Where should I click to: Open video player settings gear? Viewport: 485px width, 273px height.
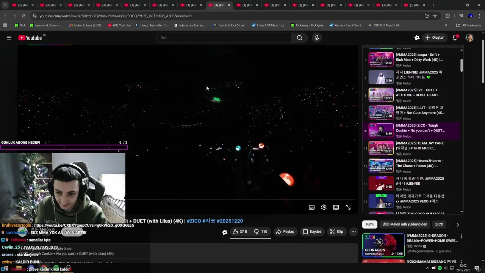324,207
